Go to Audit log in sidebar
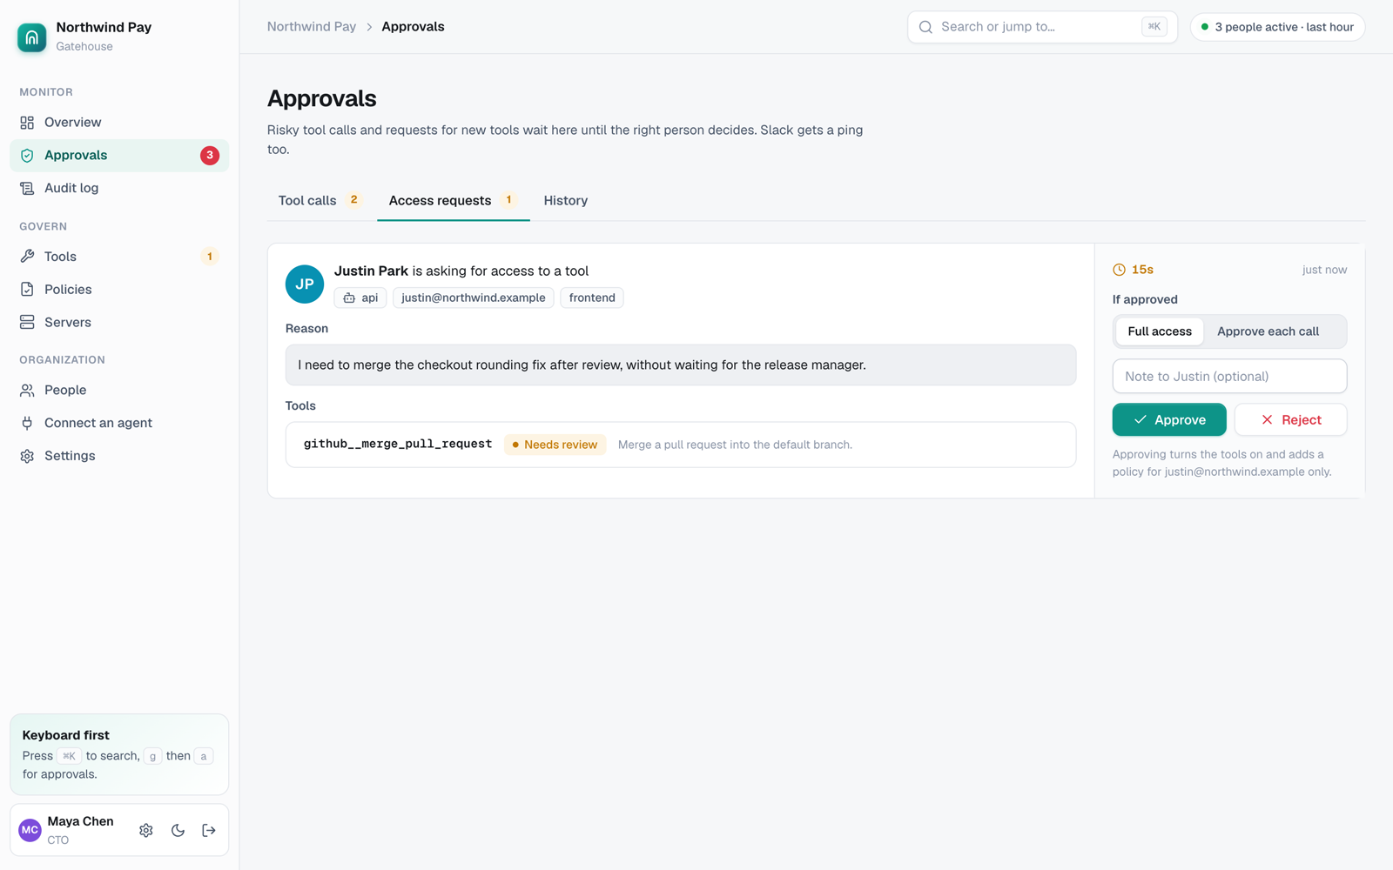This screenshot has width=1393, height=870. pos(119,188)
